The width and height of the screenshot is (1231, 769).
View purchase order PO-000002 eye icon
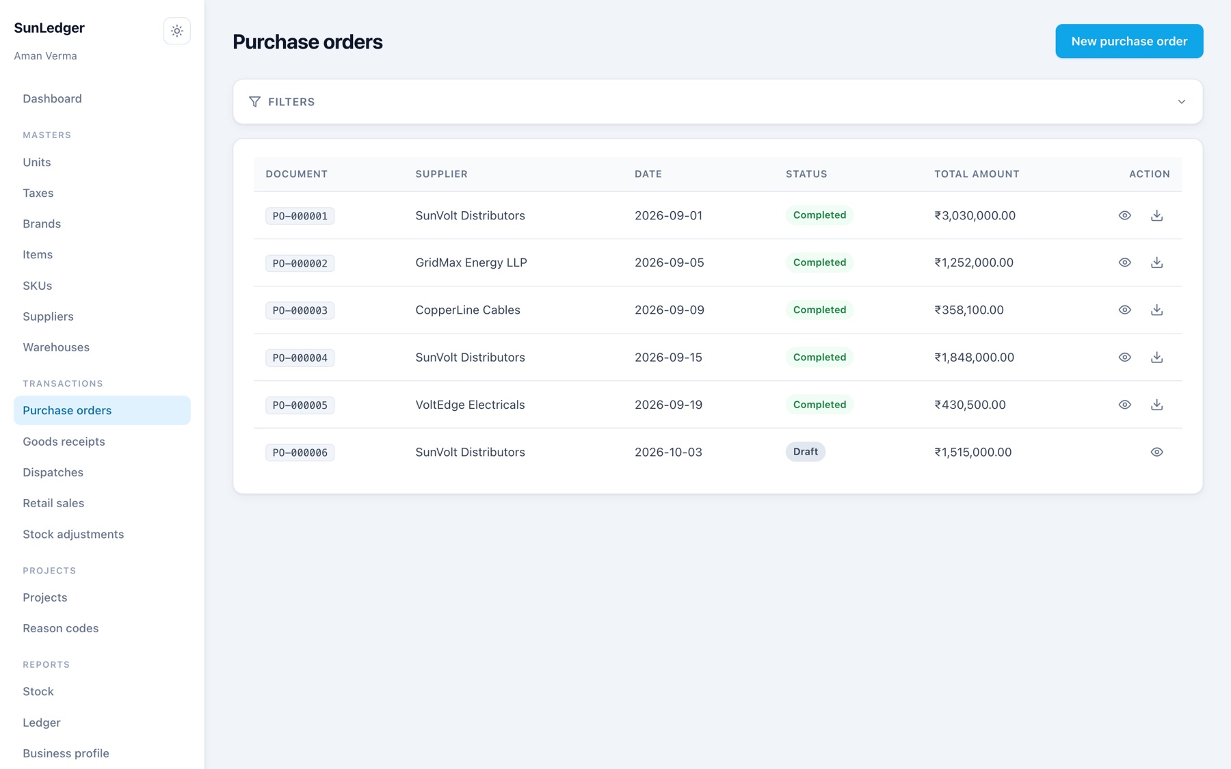1124,262
